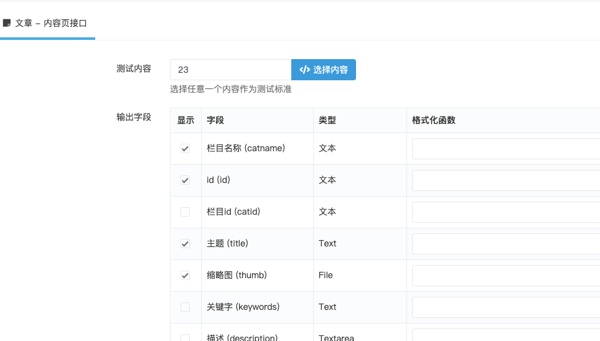Focus the 测试内容 input containing 23
This screenshot has height=341, width=600.
point(231,70)
